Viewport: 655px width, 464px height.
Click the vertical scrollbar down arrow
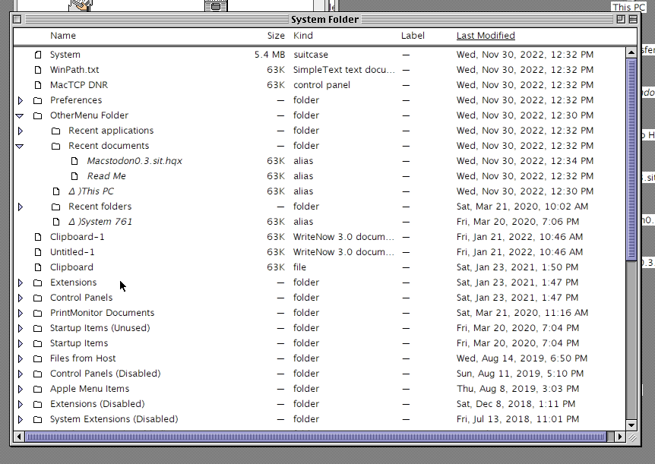(631, 427)
